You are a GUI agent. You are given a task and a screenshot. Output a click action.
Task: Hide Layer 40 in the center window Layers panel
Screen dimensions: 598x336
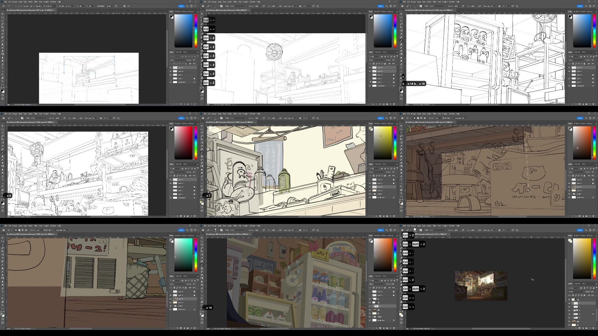(x=370, y=187)
